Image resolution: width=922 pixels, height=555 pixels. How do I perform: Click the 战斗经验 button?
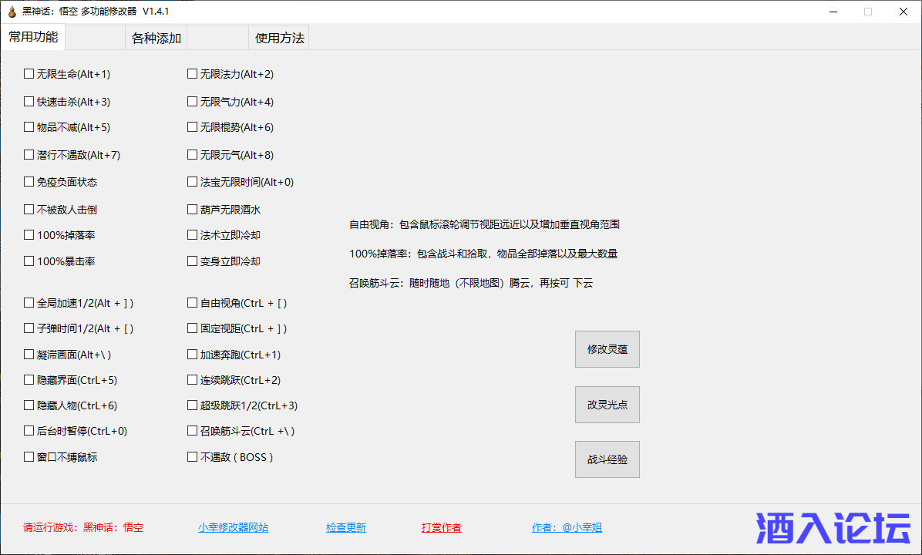click(607, 459)
